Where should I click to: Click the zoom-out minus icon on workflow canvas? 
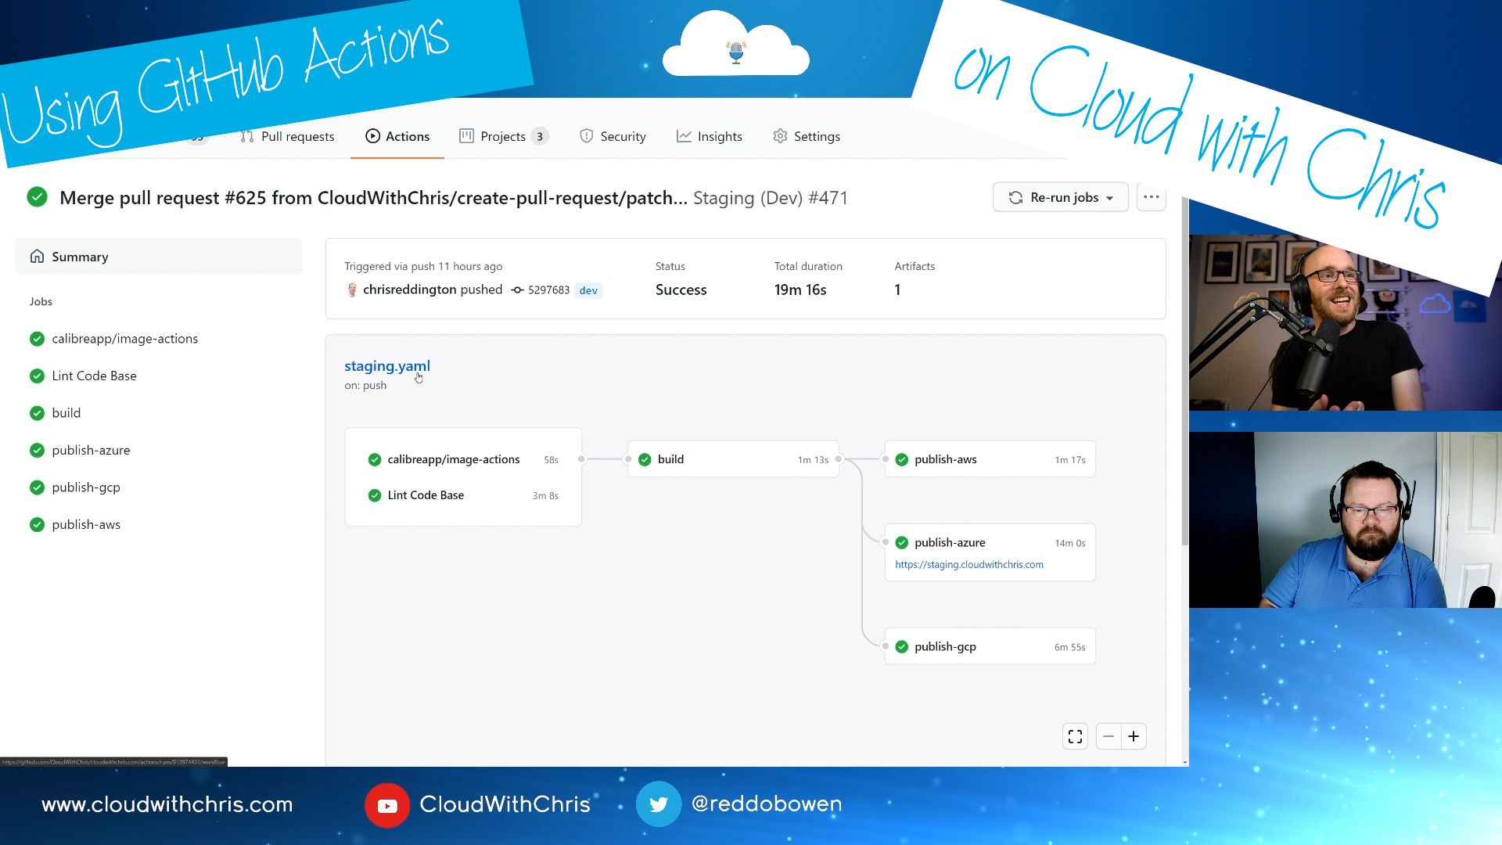(1107, 734)
